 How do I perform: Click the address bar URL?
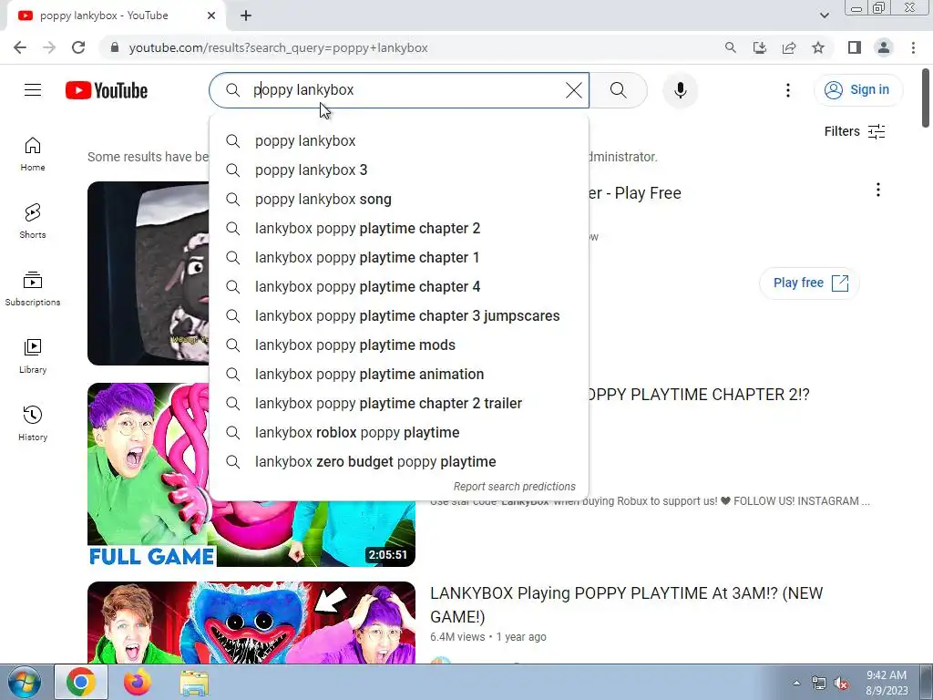point(279,47)
